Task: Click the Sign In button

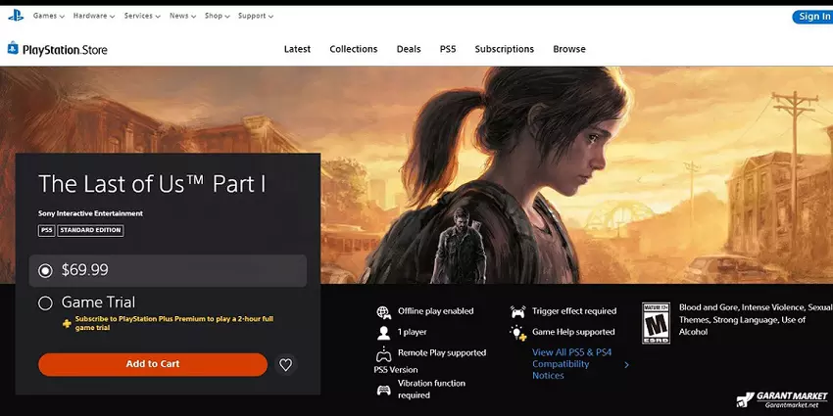Action: click(812, 17)
